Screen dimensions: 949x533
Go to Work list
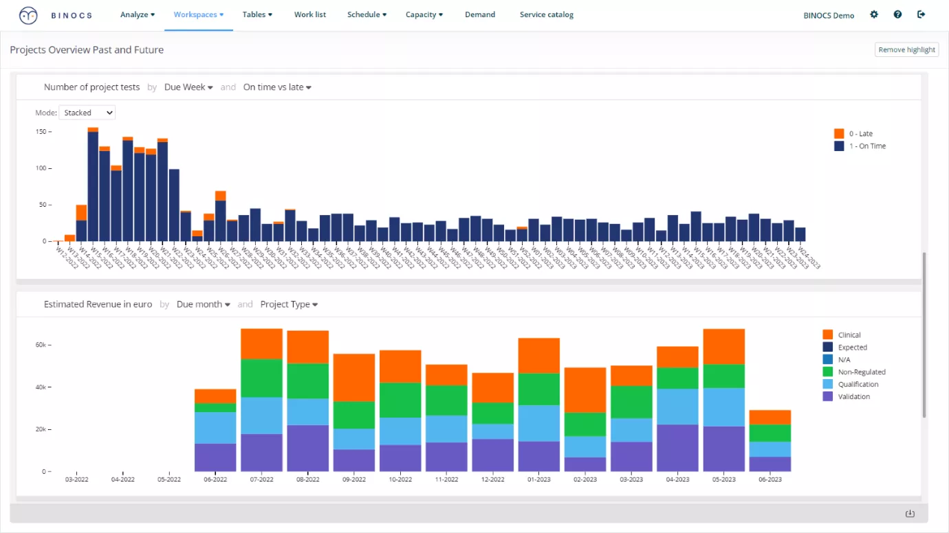(x=310, y=14)
